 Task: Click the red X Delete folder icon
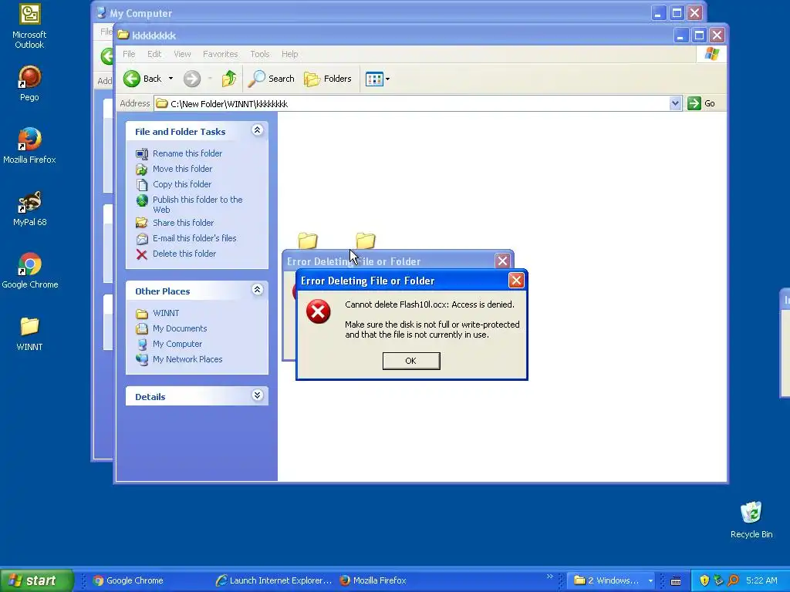point(142,254)
